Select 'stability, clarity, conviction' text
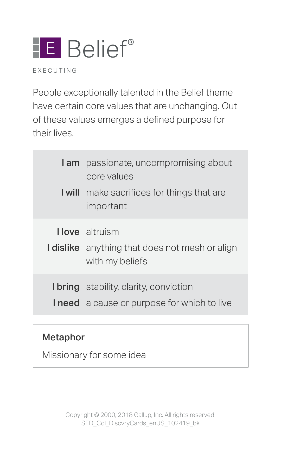Screen dimensions: 281x450 (x=139, y=287)
